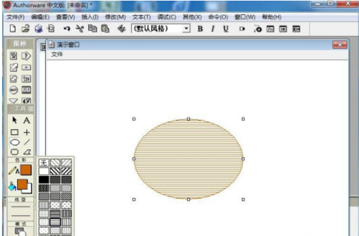This screenshot has width=359, height=236.
Task: Toggle Italic text formatting
Action: click(213, 29)
